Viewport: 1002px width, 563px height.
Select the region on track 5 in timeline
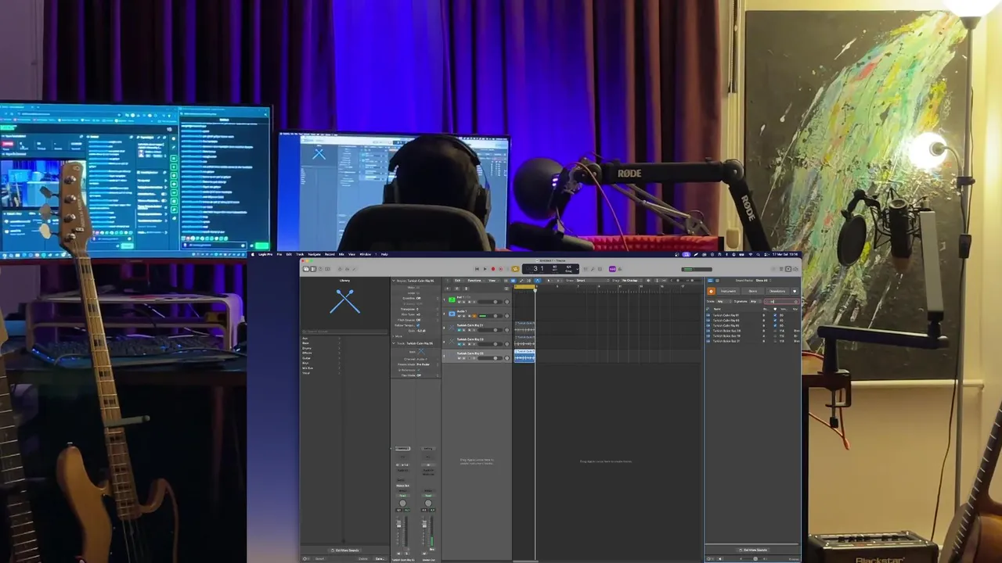[524, 356]
